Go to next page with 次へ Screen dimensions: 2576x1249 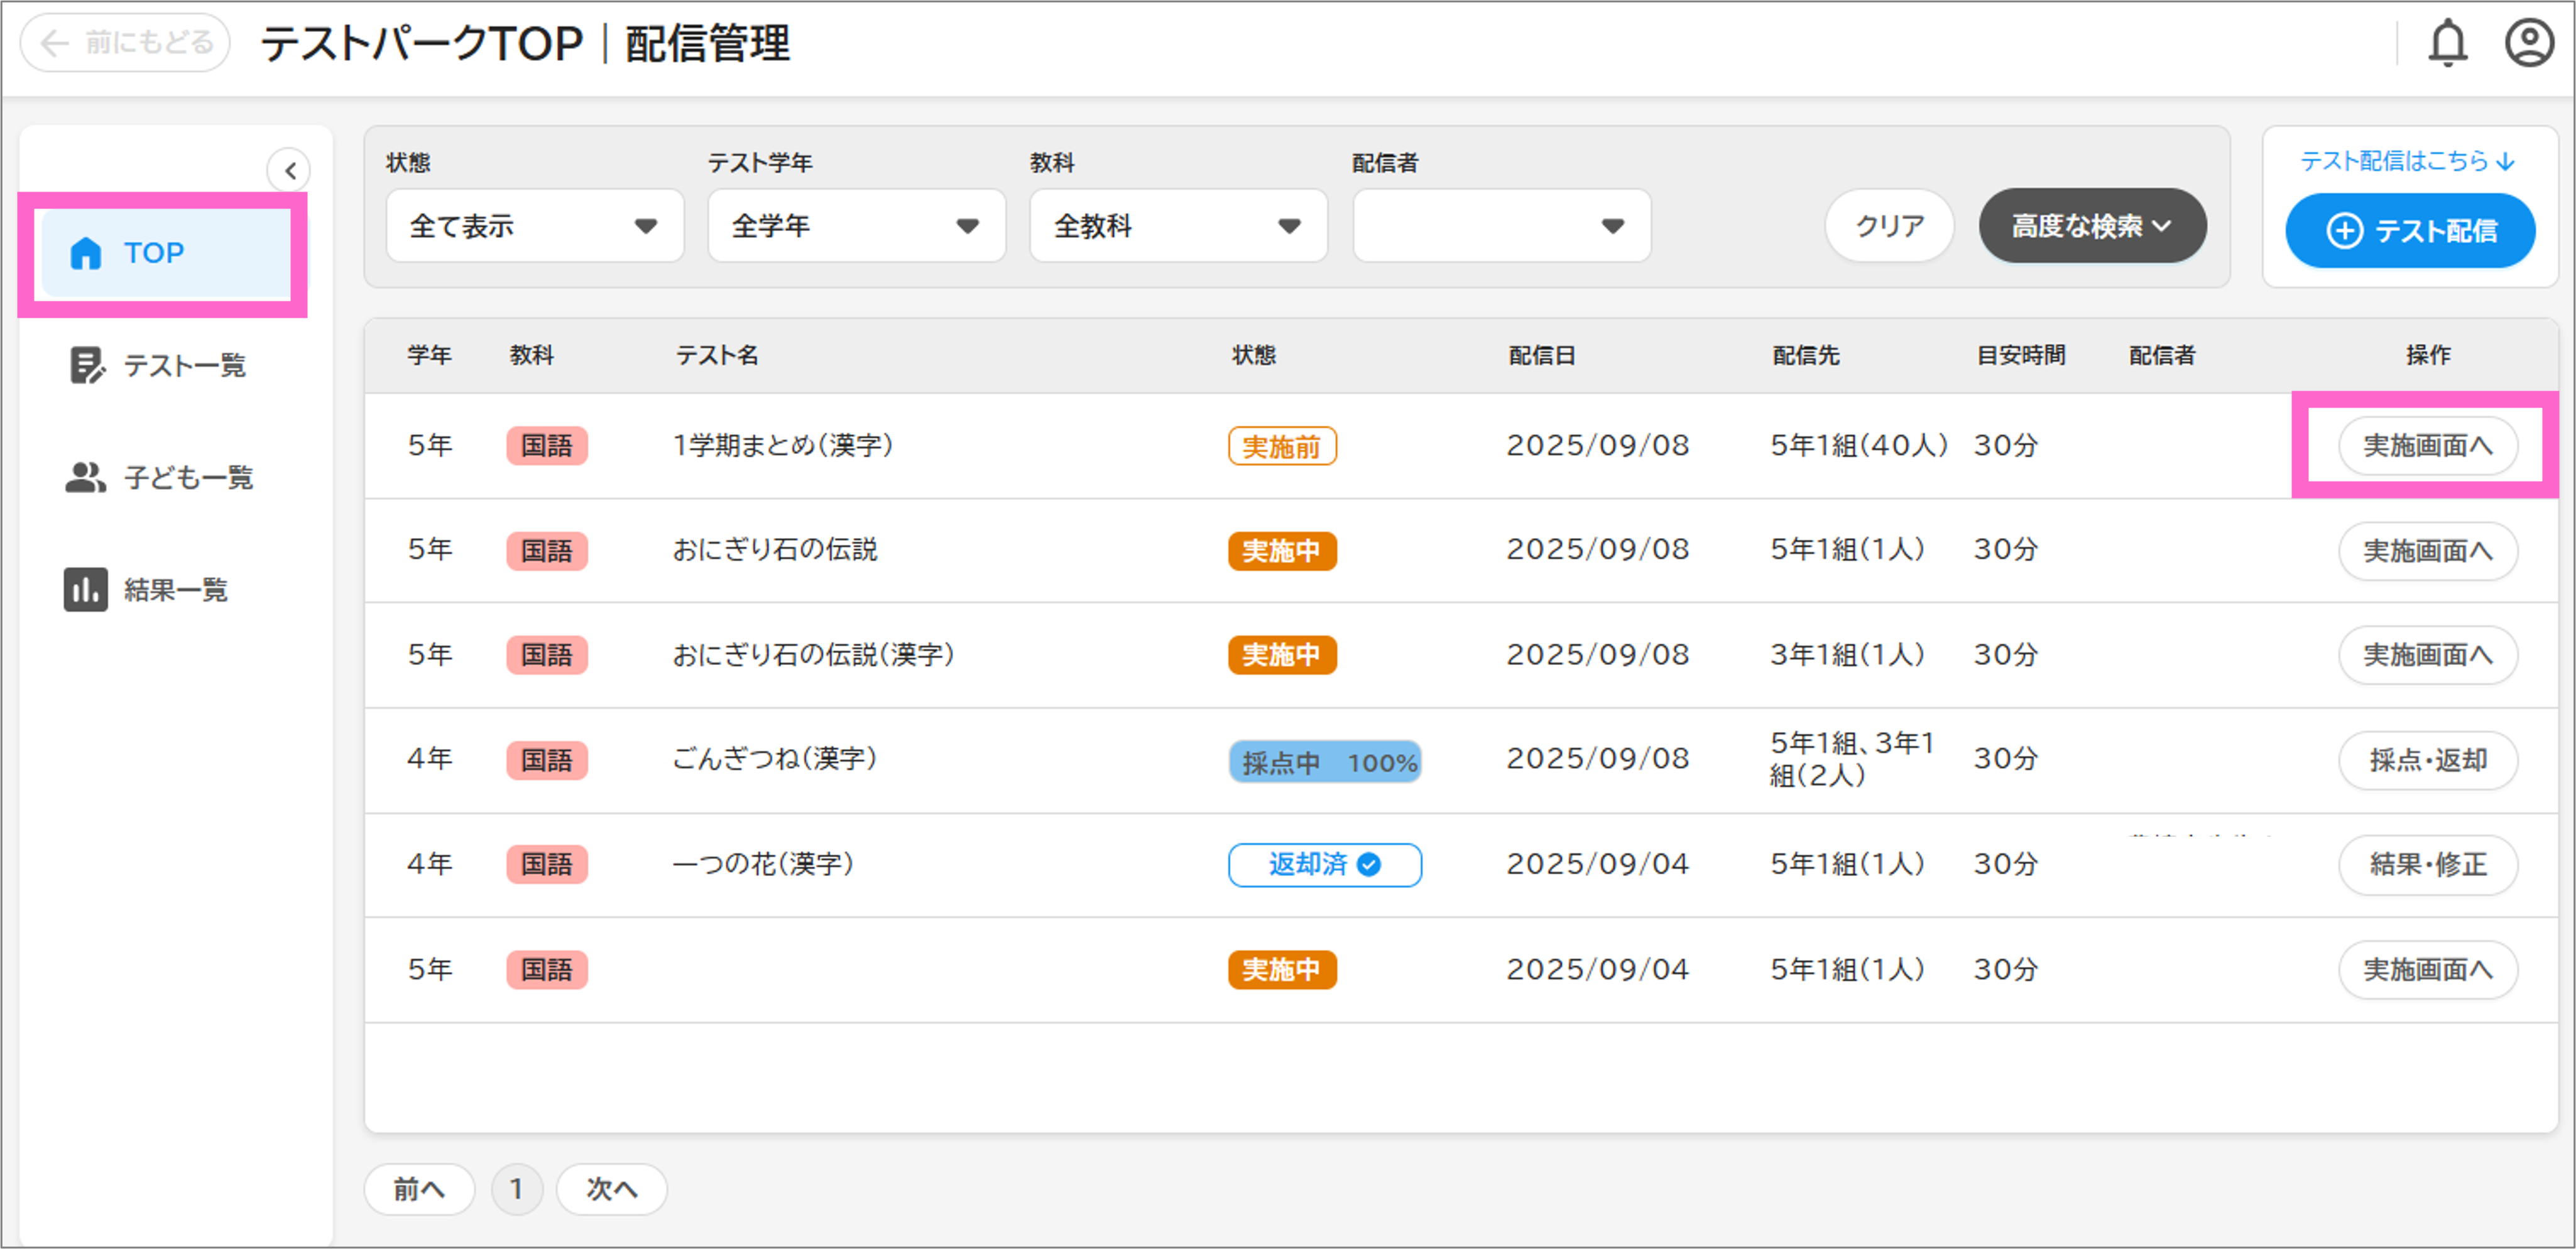point(611,1189)
